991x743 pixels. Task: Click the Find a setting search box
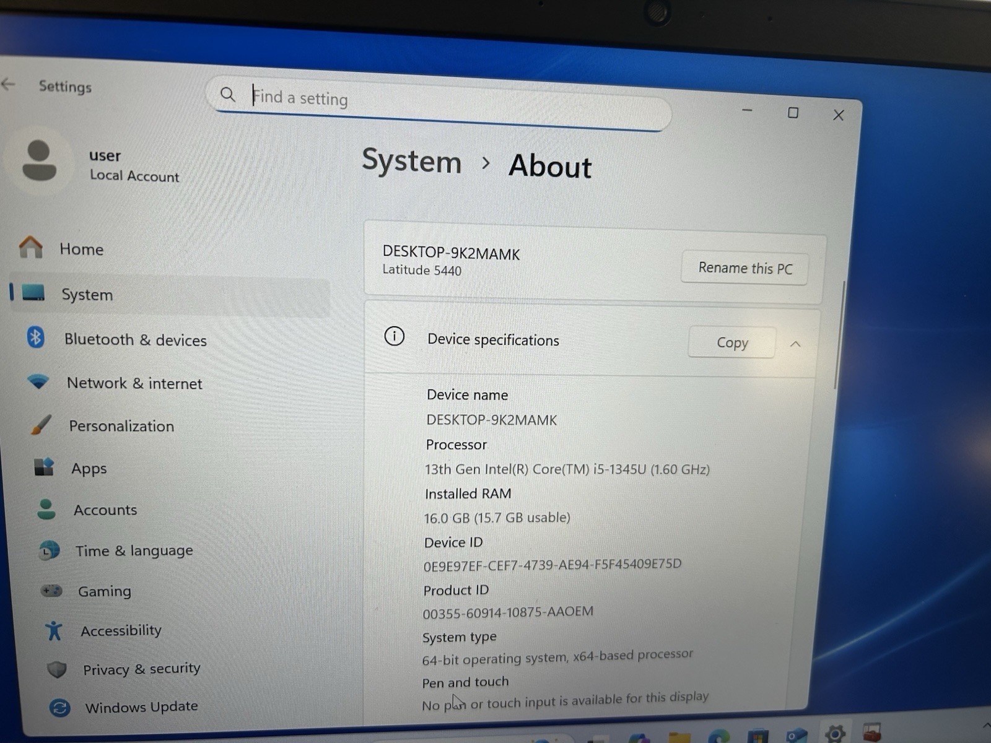coord(440,103)
